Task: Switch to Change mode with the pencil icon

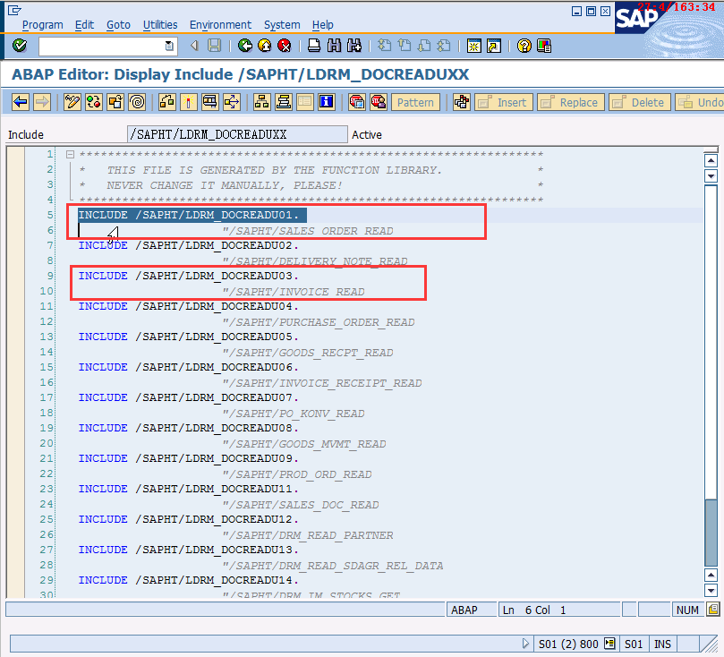Action: click(72, 102)
